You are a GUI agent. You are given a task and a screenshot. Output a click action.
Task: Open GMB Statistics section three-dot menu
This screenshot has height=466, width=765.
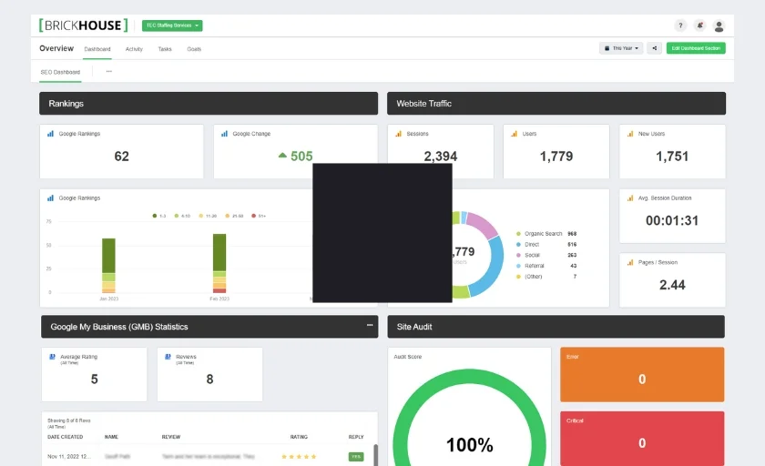click(370, 325)
